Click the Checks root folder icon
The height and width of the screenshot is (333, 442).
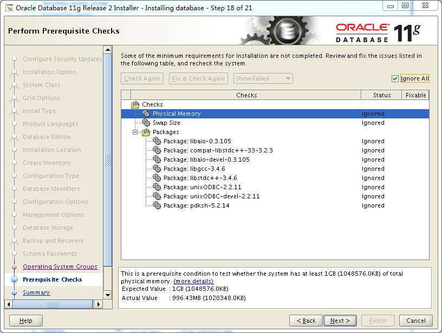[x=135, y=105]
